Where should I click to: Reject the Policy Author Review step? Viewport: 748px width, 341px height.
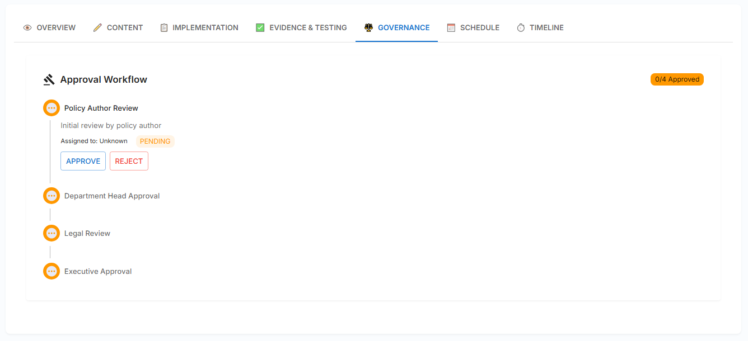pyautogui.click(x=129, y=161)
